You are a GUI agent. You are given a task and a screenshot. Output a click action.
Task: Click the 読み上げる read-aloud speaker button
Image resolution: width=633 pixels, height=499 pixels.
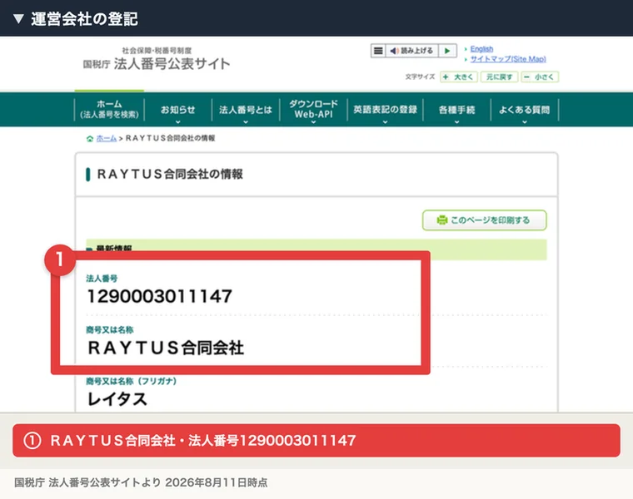click(x=411, y=51)
